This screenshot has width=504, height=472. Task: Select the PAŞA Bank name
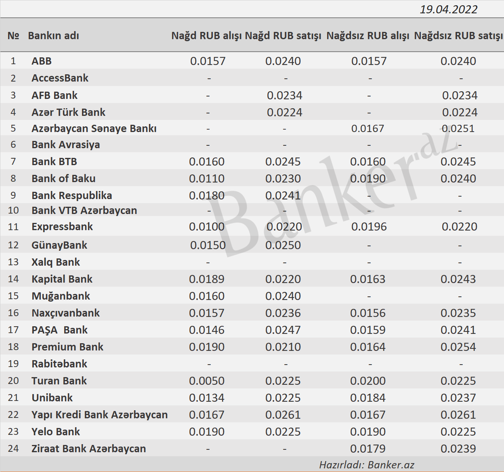tap(59, 330)
